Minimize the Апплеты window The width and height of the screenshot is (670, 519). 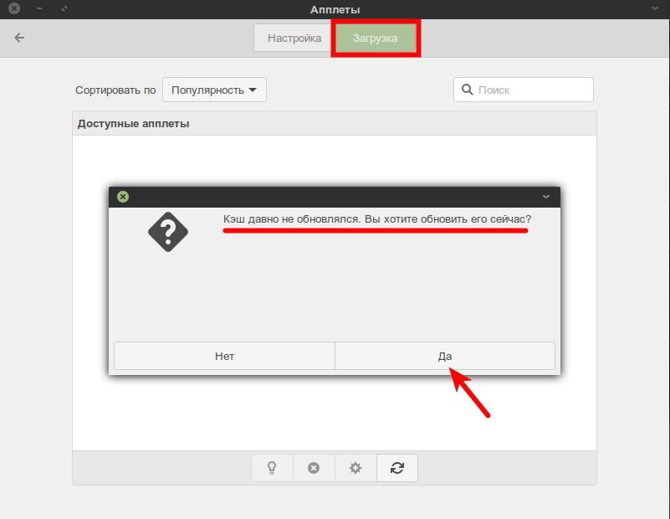(x=39, y=8)
